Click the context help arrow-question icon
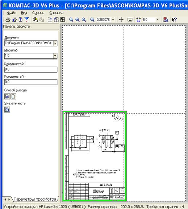This screenshot has width=188, height=209. click(x=174, y=20)
